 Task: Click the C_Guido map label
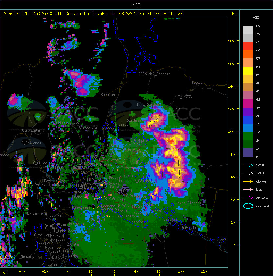click(x=40, y=163)
